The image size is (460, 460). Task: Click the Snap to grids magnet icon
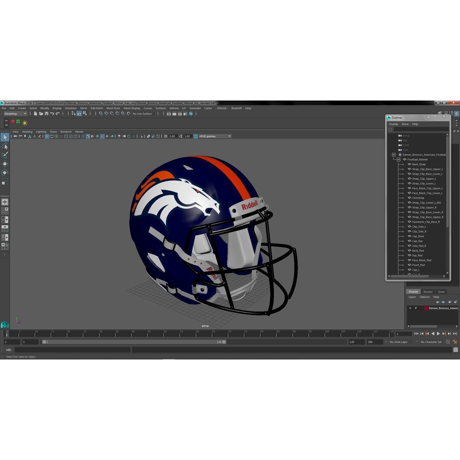pyautogui.click(x=101, y=114)
